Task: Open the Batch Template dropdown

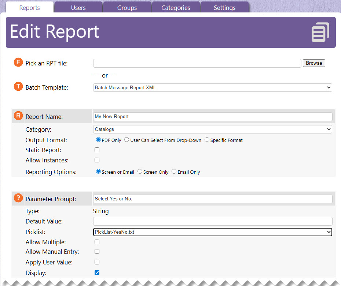Action: tap(212, 87)
